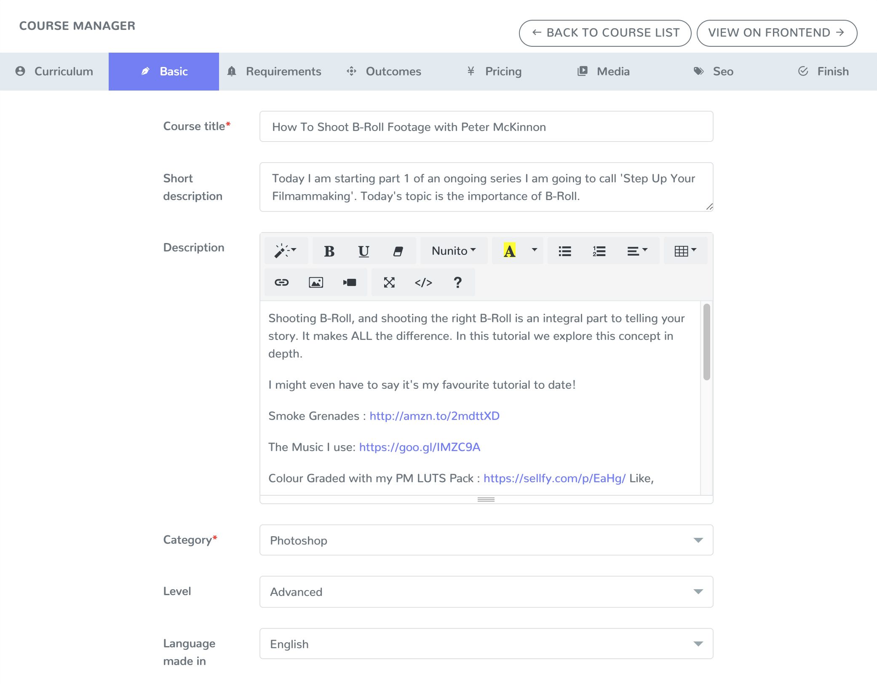The width and height of the screenshot is (877, 684).
Task: Click the Back to Course List button
Action: (x=605, y=33)
